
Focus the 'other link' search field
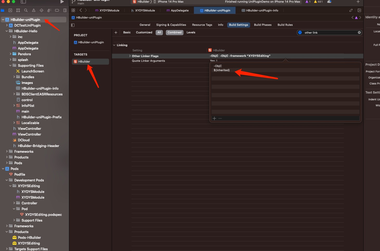329,33
